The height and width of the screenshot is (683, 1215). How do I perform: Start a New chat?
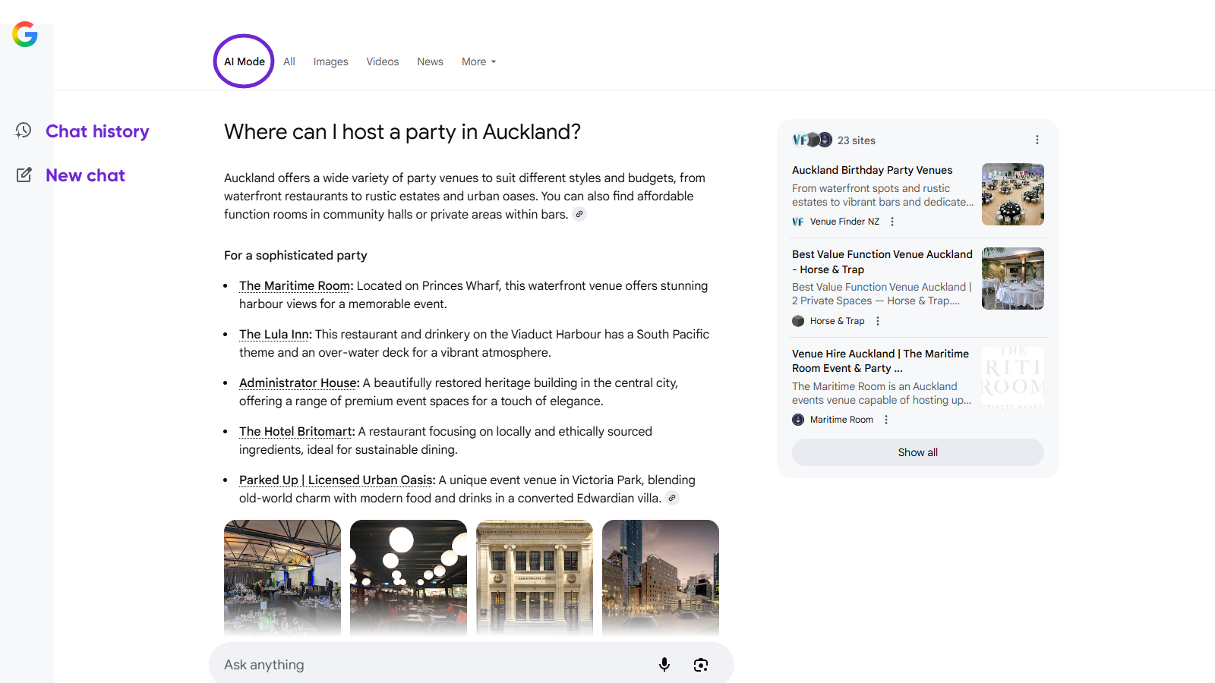(85, 175)
